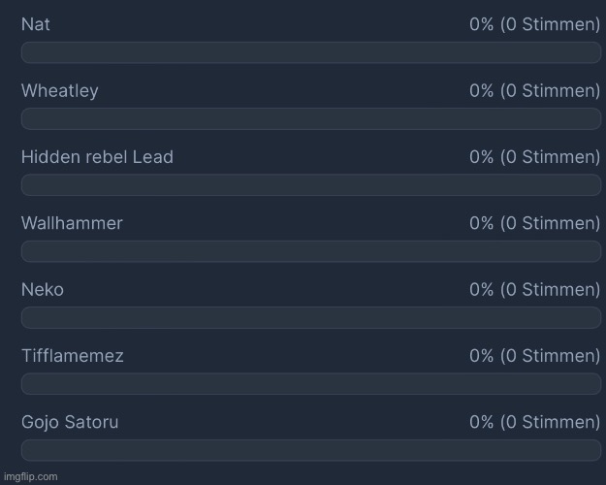Select the Tifflamemez poll option label
The height and width of the screenshot is (485, 606).
tap(73, 356)
